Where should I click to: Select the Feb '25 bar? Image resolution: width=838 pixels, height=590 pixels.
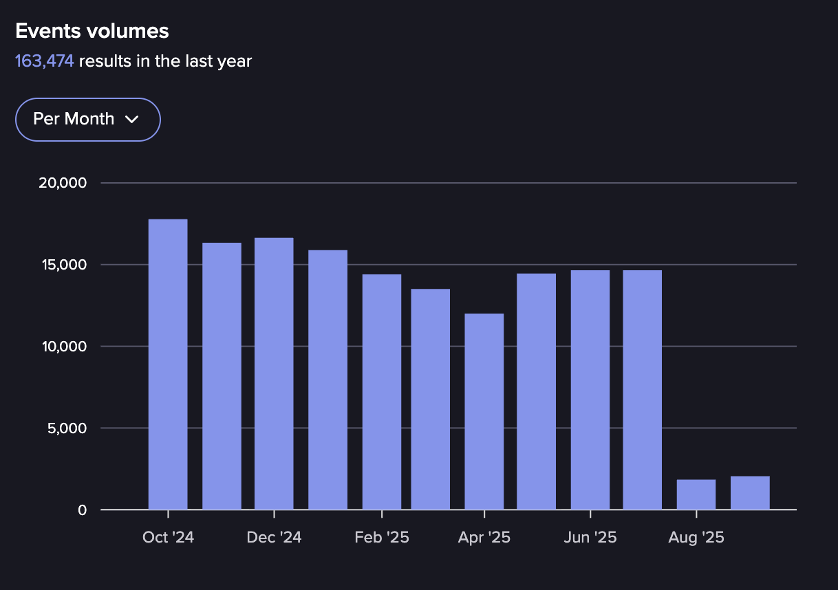(x=382, y=392)
